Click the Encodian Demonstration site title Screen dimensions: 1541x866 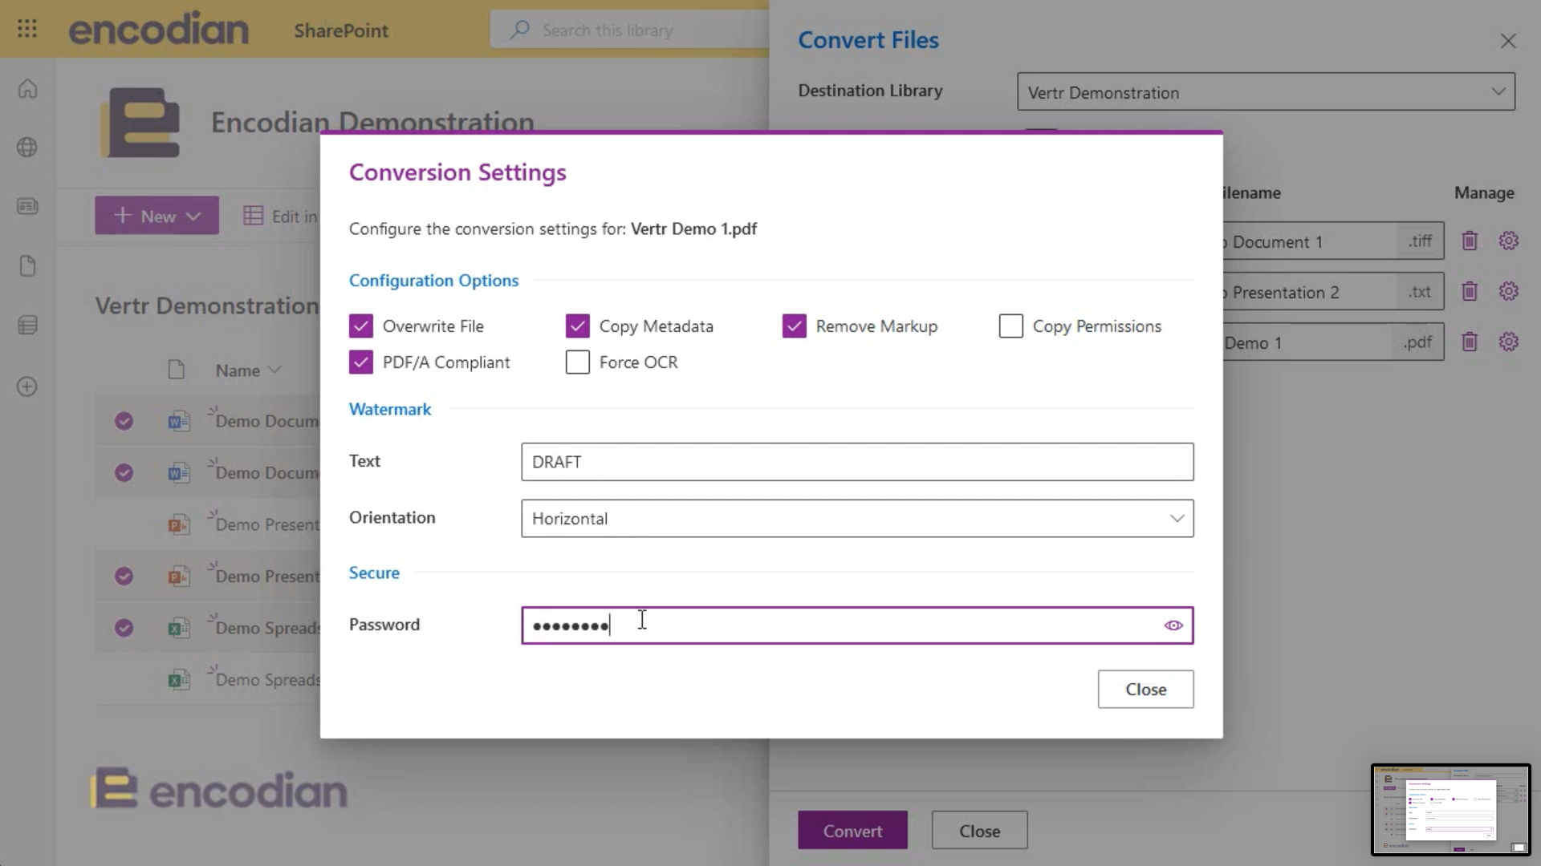[372, 122]
